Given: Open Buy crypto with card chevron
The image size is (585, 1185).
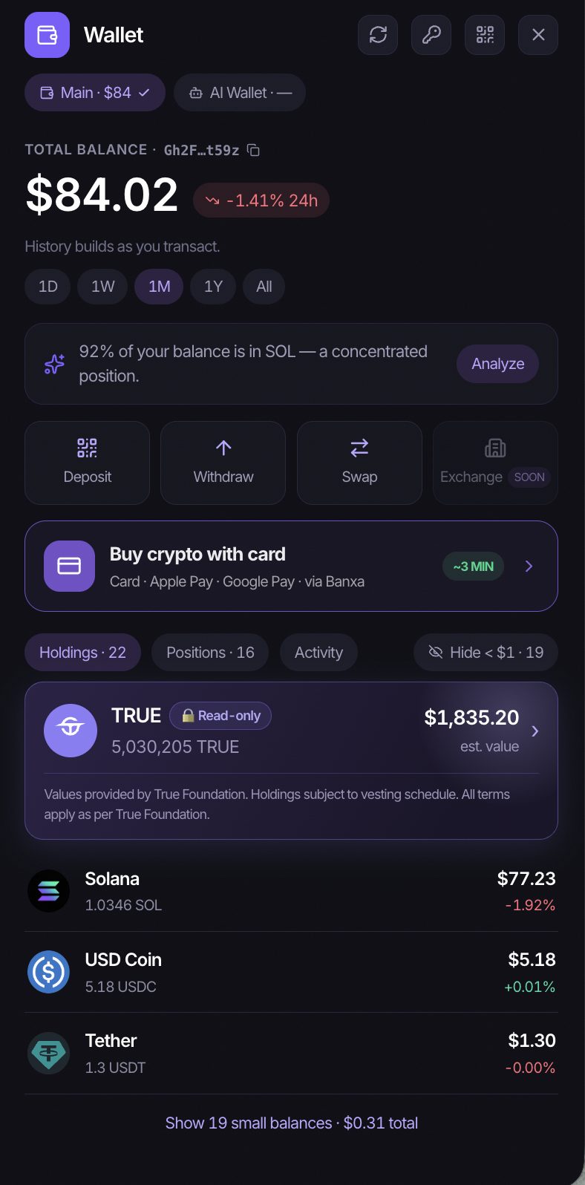Looking at the screenshot, I should (529, 567).
